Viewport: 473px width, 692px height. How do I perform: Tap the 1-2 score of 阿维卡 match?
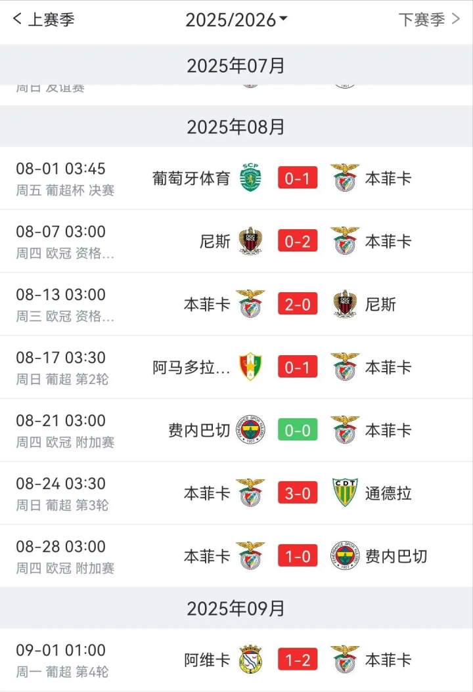click(298, 660)
